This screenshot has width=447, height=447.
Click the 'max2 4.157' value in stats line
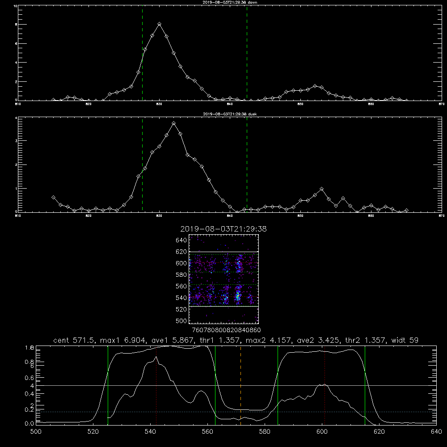268,340
